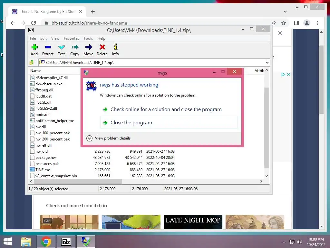Open File Explorer from taskbar

click(x=26, y=242)
